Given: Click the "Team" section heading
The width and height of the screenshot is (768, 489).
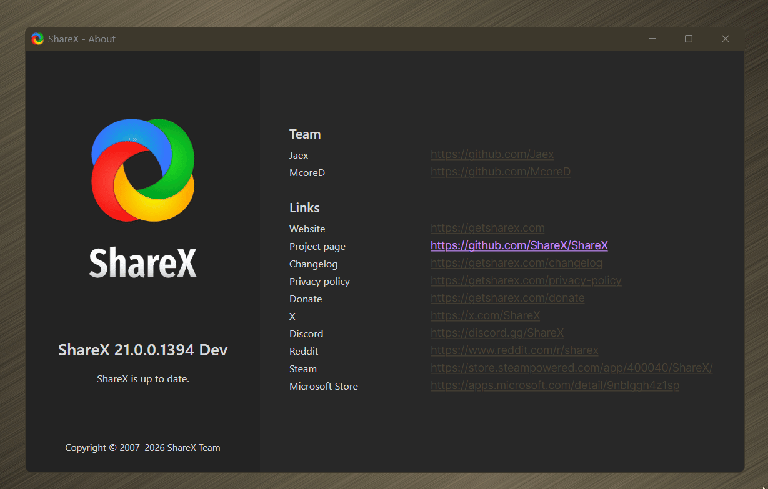Looking at the screenshot, I should (x=305, y=134).
